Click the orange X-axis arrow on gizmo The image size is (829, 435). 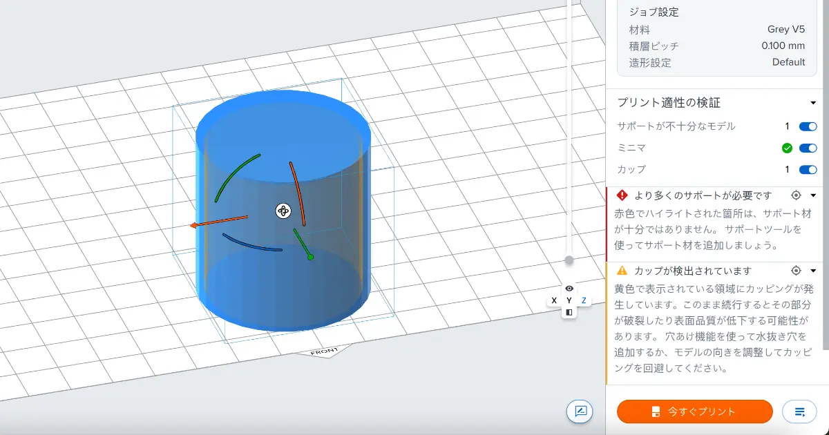click(218, 222)
